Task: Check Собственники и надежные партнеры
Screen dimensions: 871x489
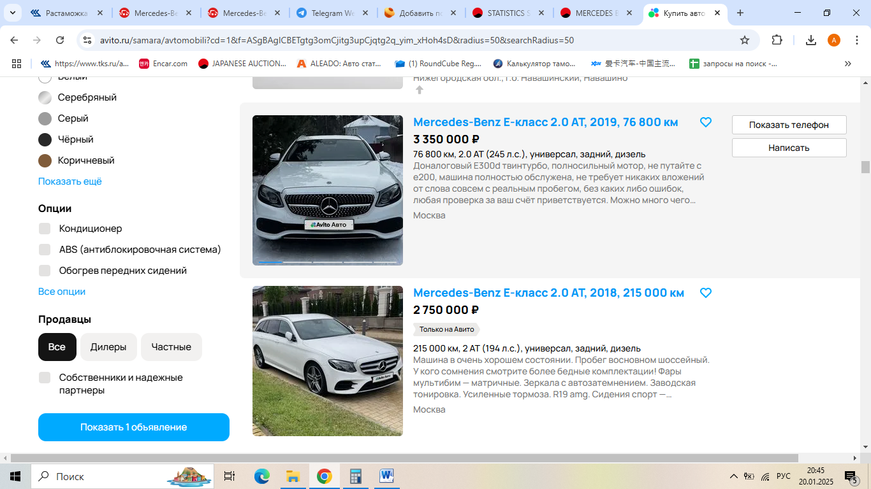Action: click(x=45, y=378)
